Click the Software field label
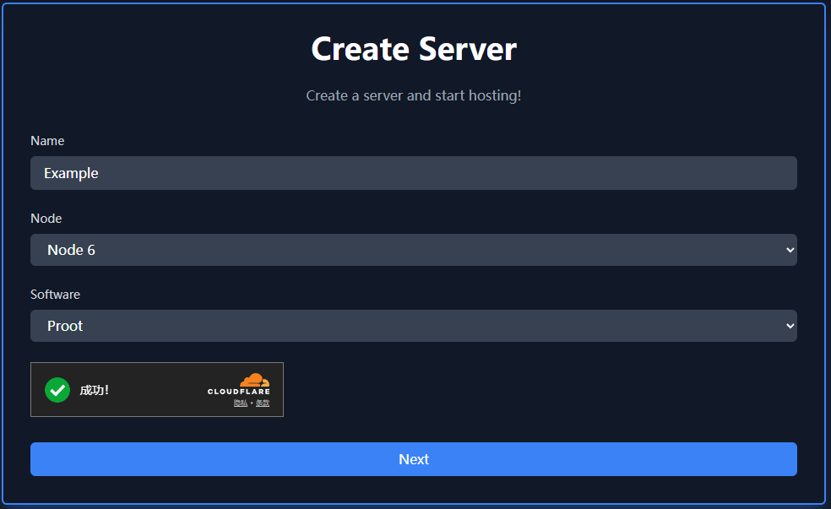The image size is (831, 509). click(56, 295)
